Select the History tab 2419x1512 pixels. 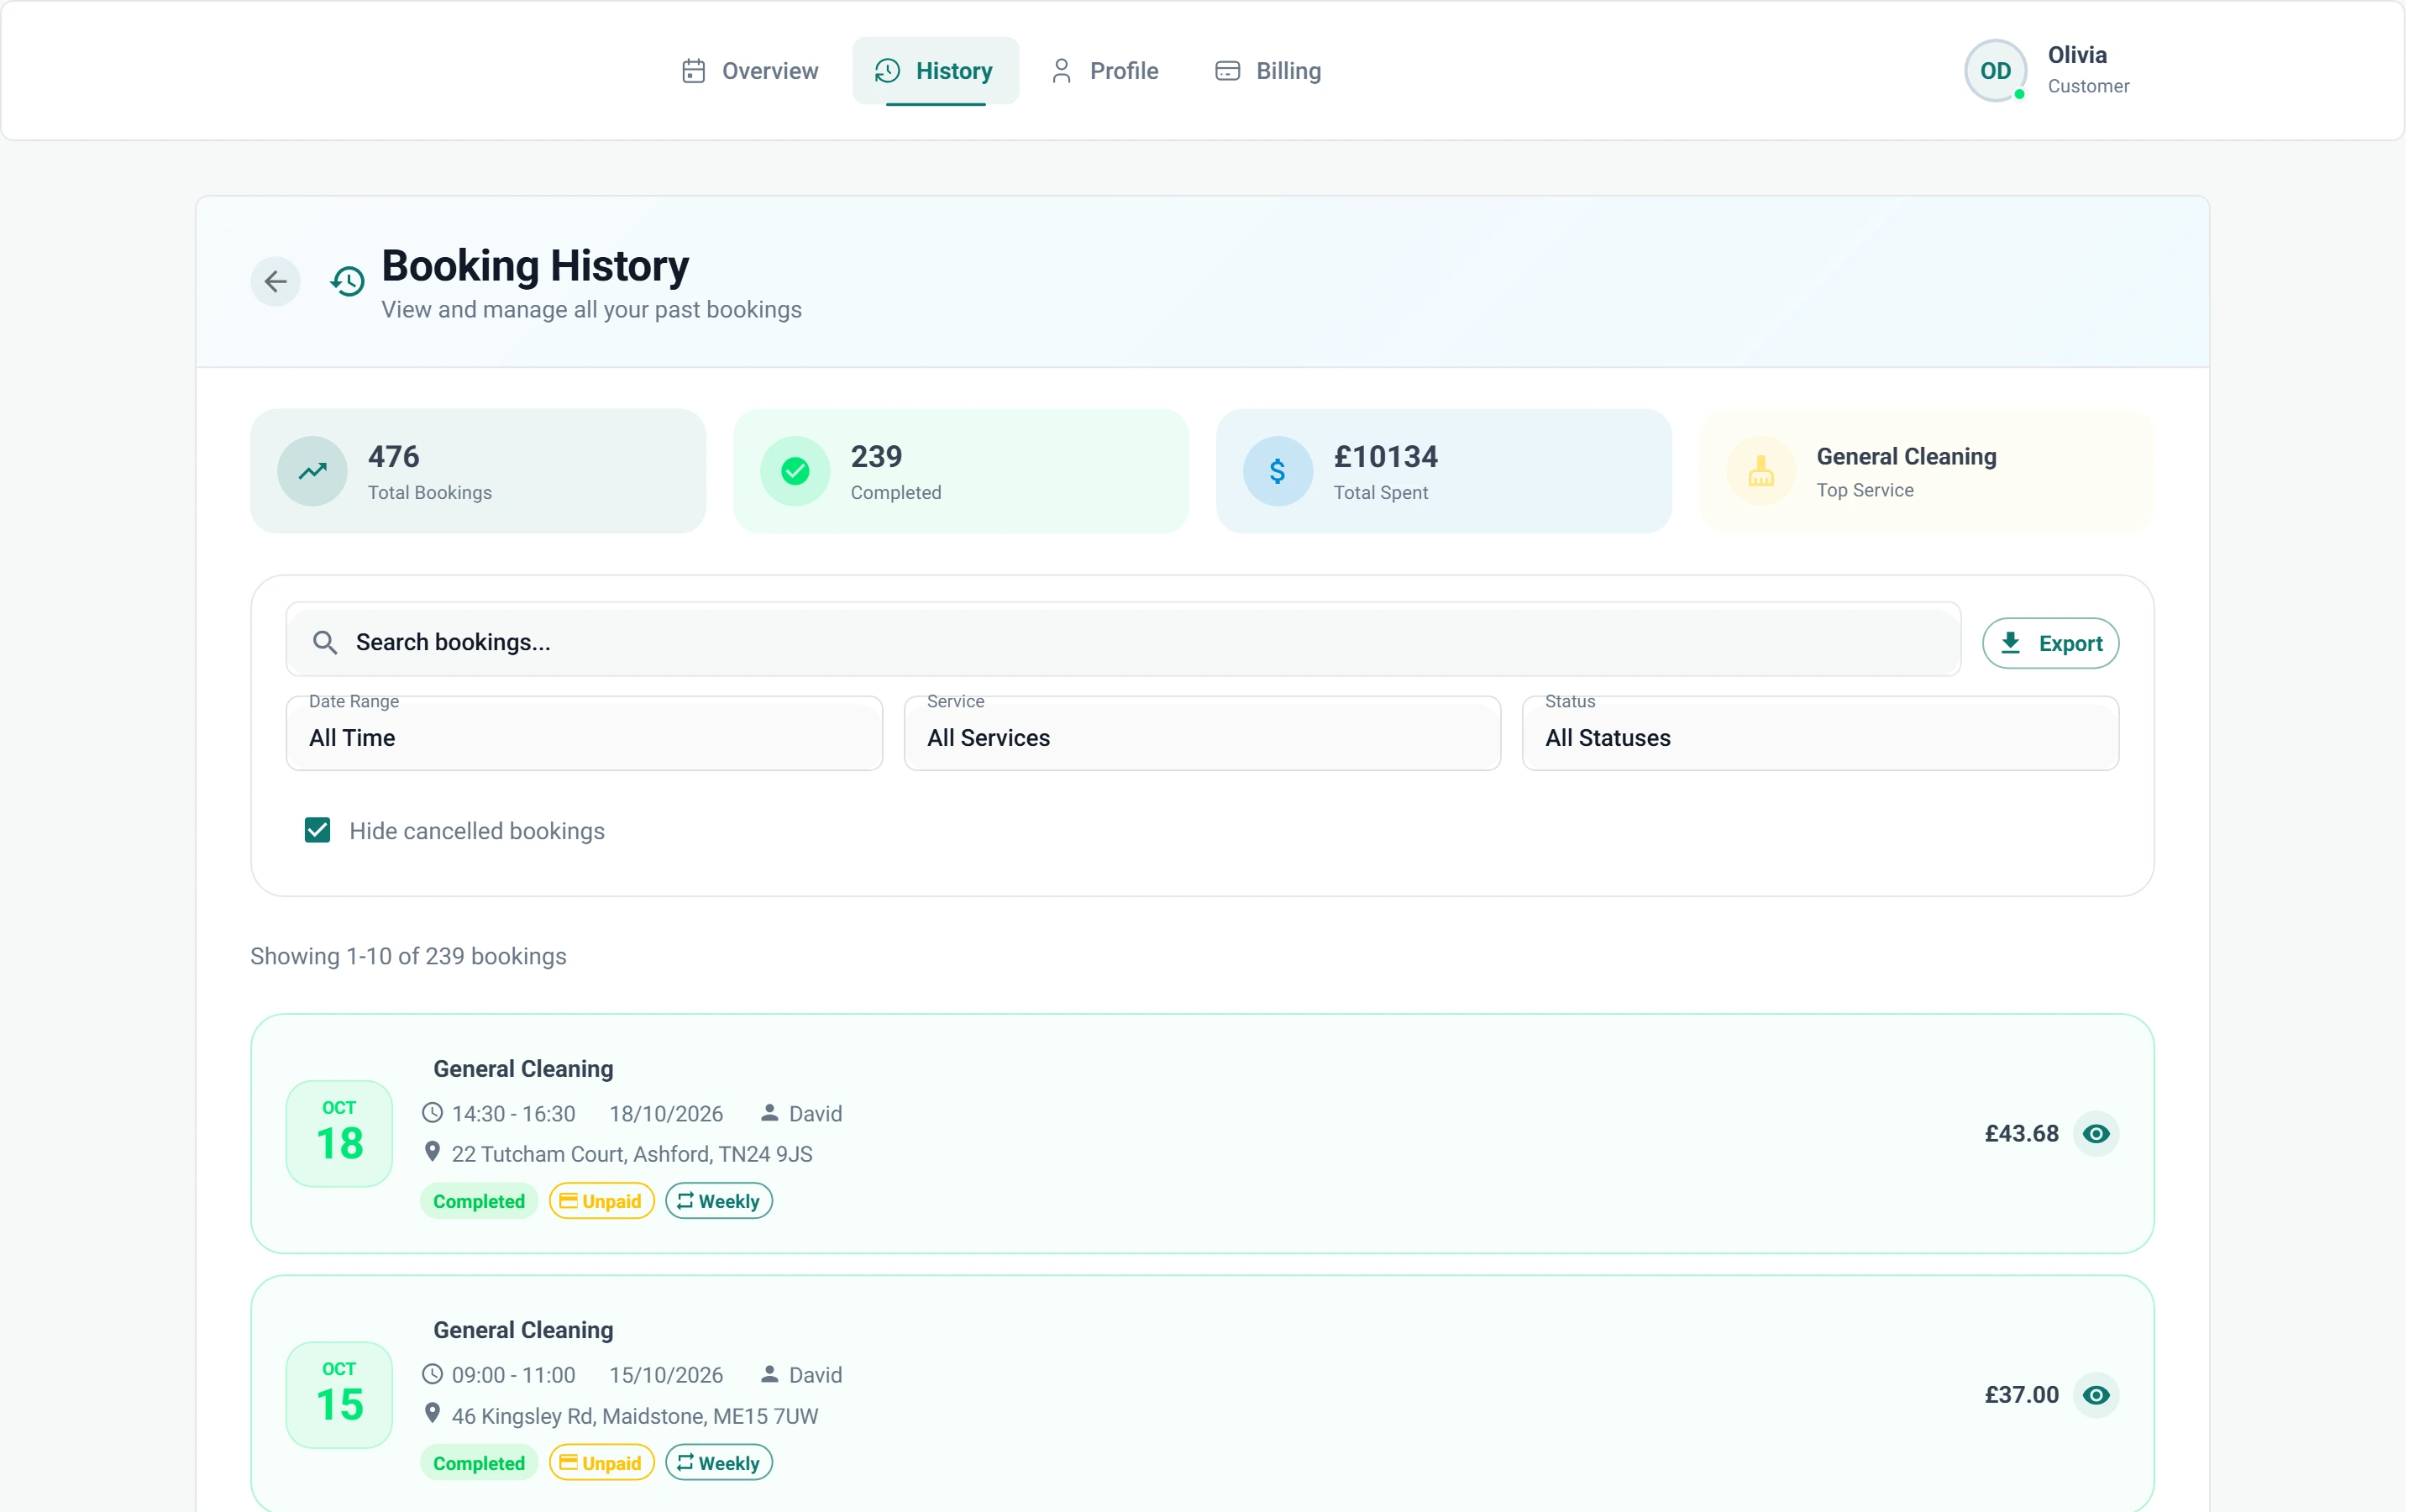[x=936, y=71]
